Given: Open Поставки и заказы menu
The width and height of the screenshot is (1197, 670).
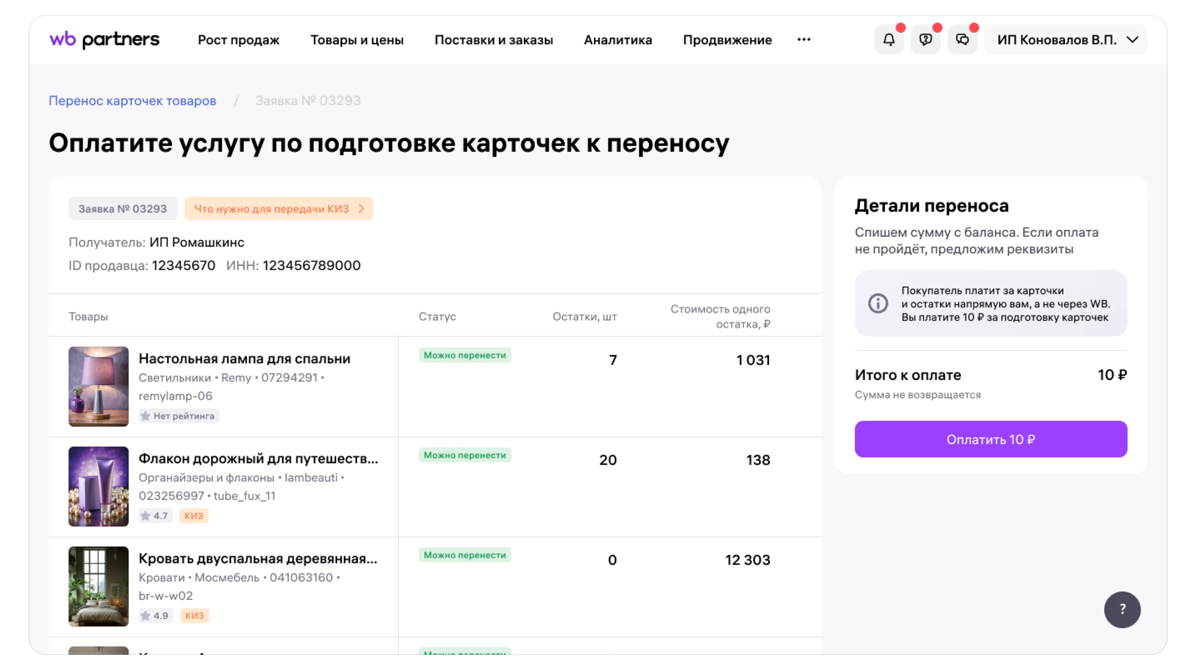Looking at the screenshot, I should click(x=493, y=40).
